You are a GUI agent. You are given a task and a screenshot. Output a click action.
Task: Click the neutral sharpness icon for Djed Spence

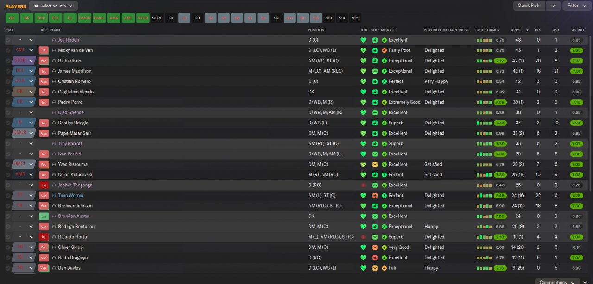375,112
